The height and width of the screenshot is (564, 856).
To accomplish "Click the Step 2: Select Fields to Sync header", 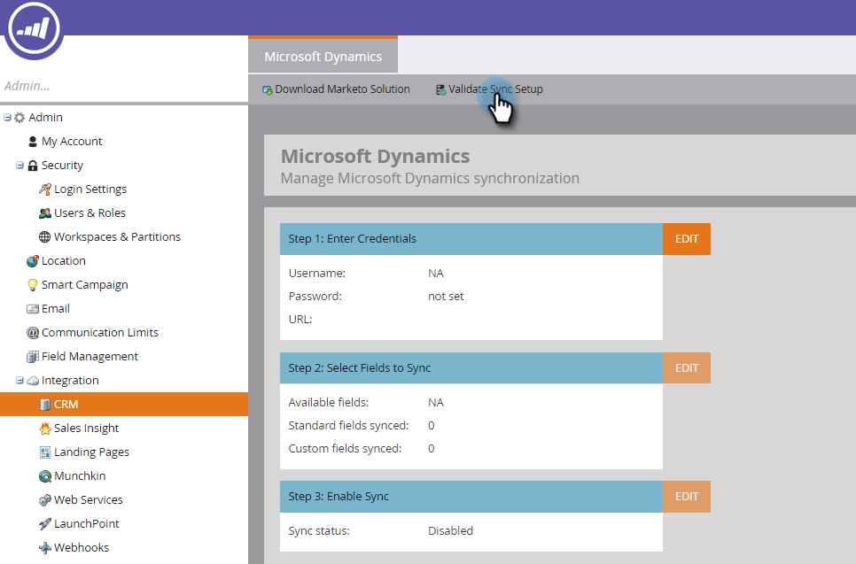I will pos(471,368).
